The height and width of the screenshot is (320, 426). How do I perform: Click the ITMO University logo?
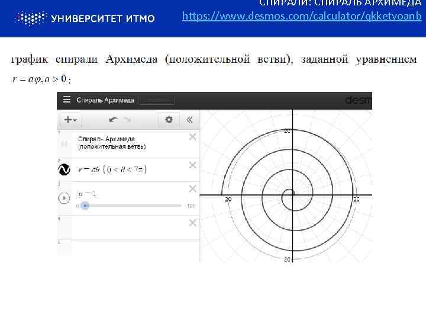click(x=85, y=18)
